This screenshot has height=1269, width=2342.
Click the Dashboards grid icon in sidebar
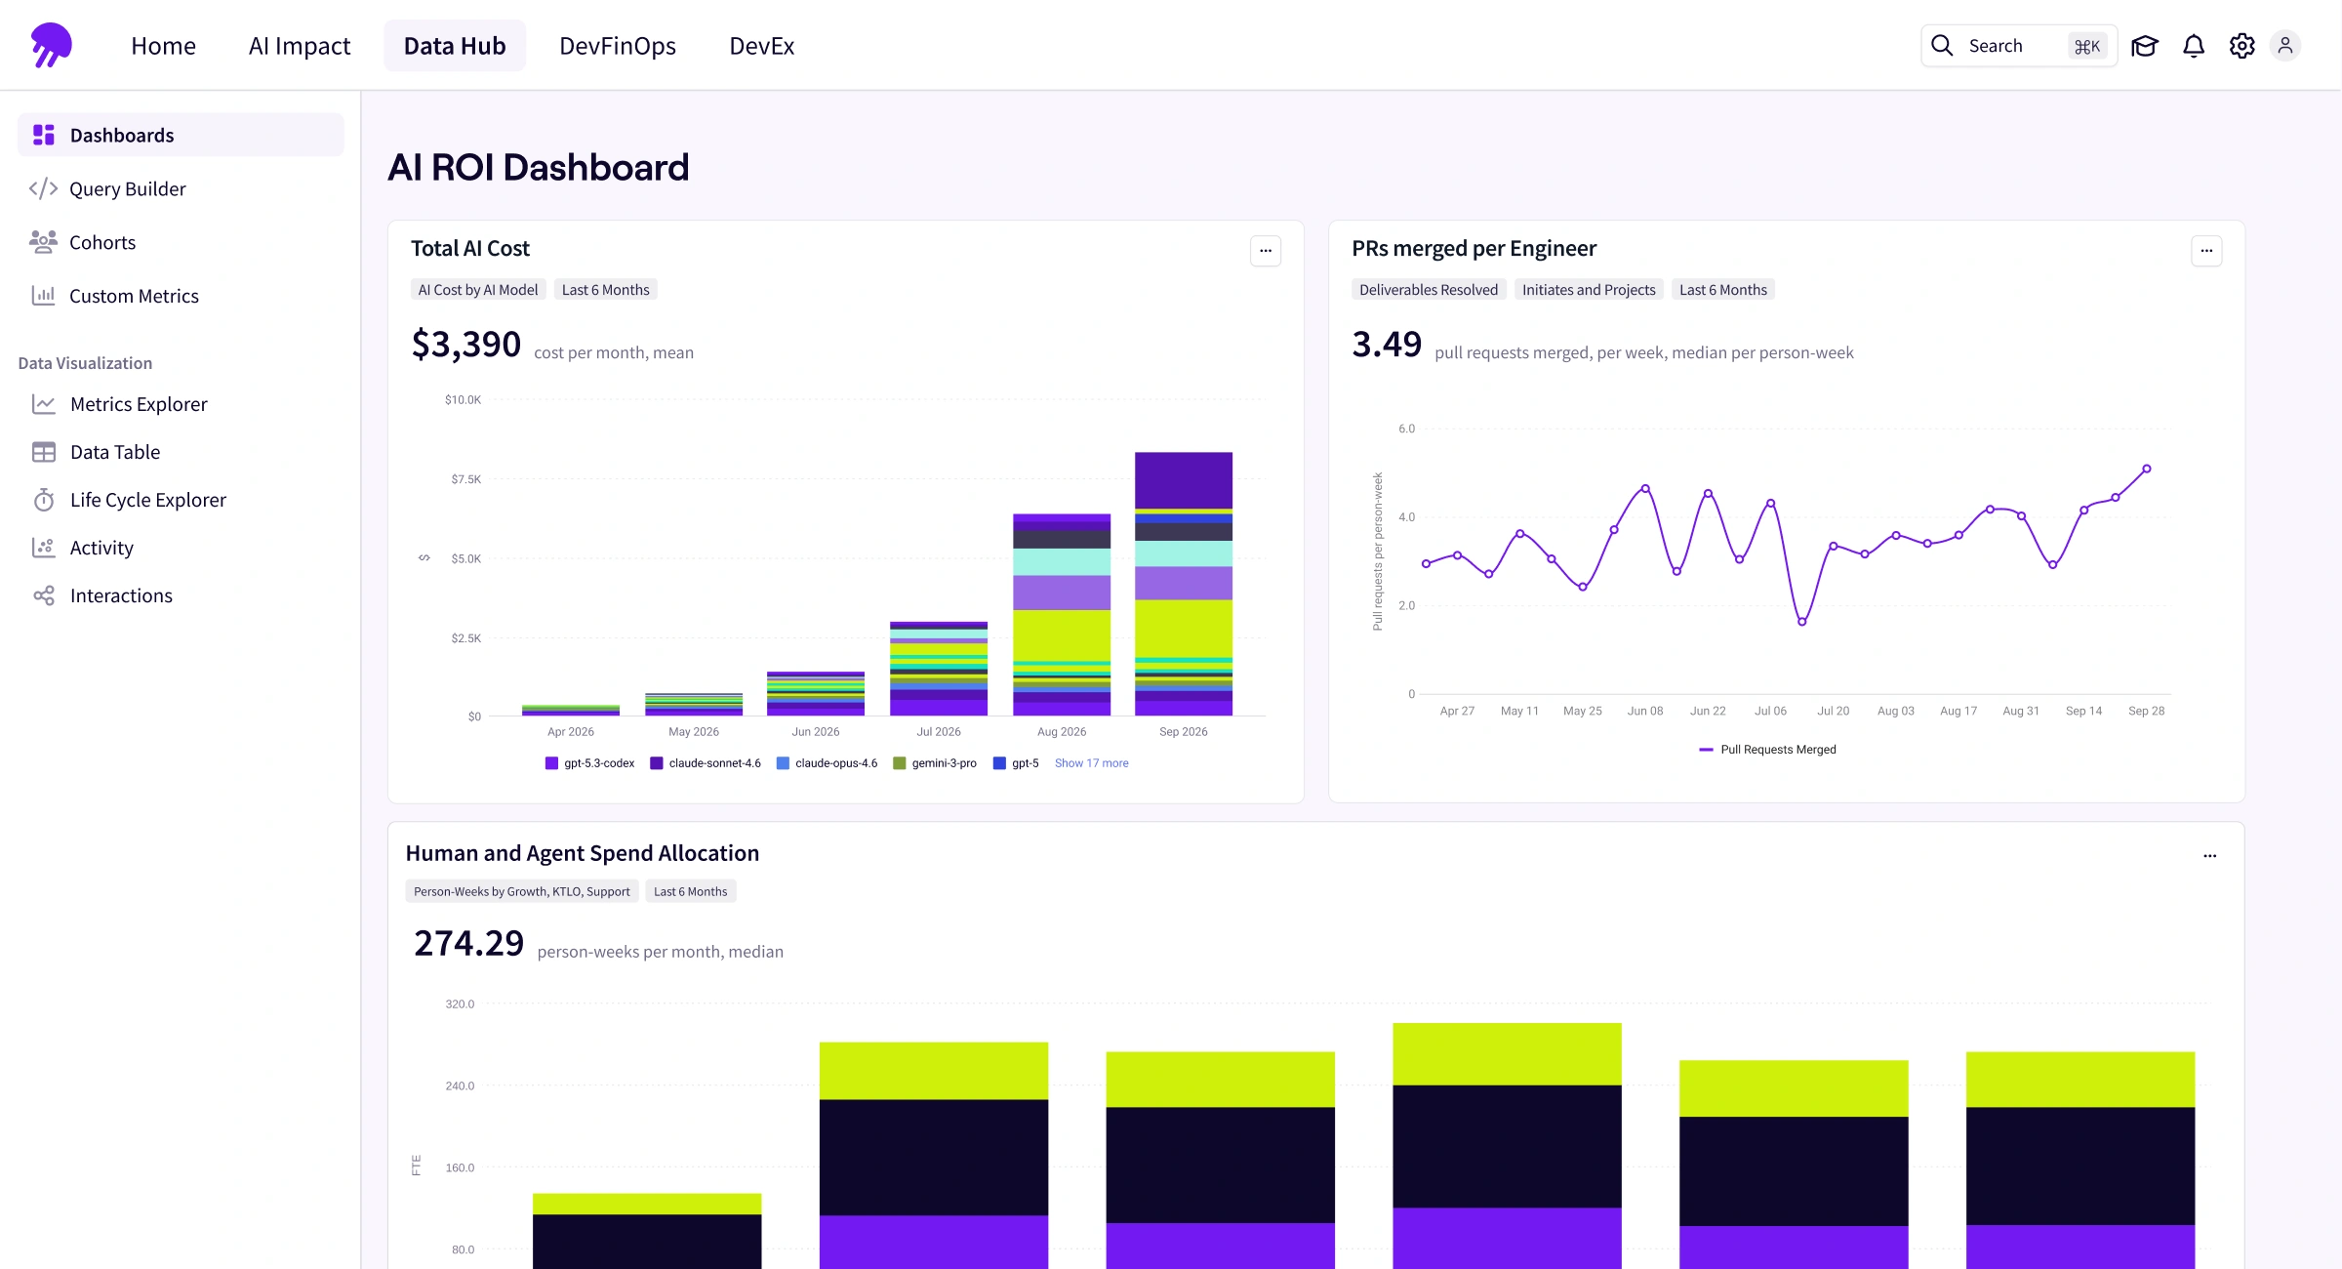[x=44, y=135]
